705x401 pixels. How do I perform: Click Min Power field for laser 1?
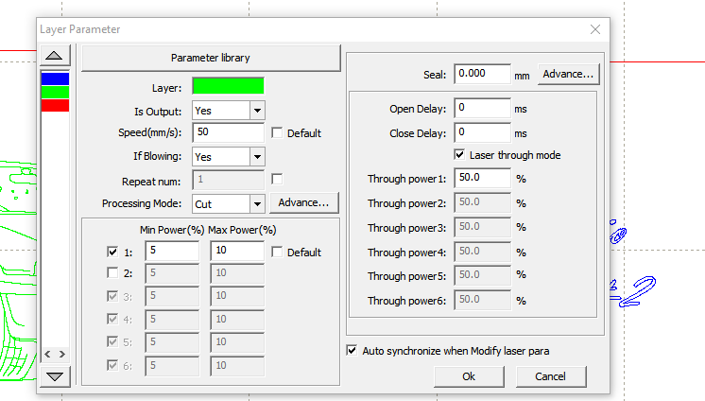[x=172, y=251]
